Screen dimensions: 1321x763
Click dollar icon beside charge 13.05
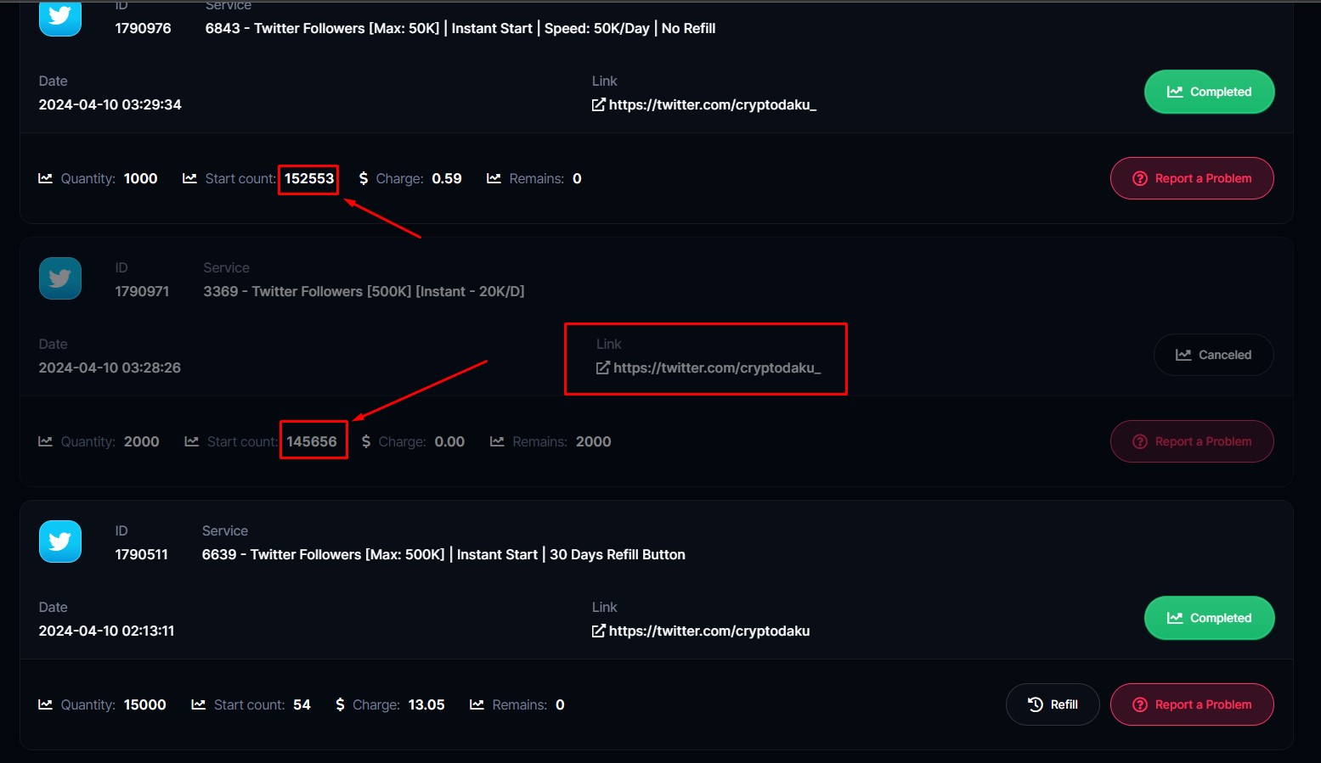coord(340,704)
